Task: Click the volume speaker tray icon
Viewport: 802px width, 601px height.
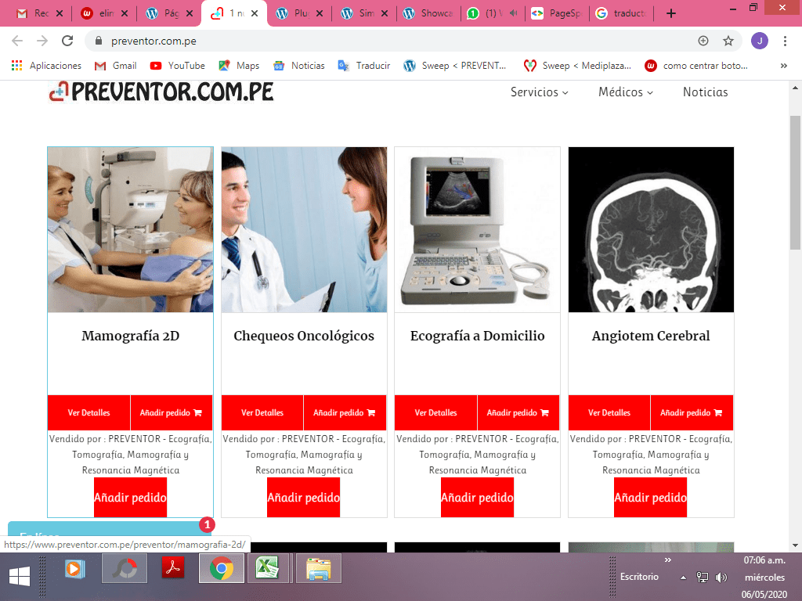Action: pos(721,578)
